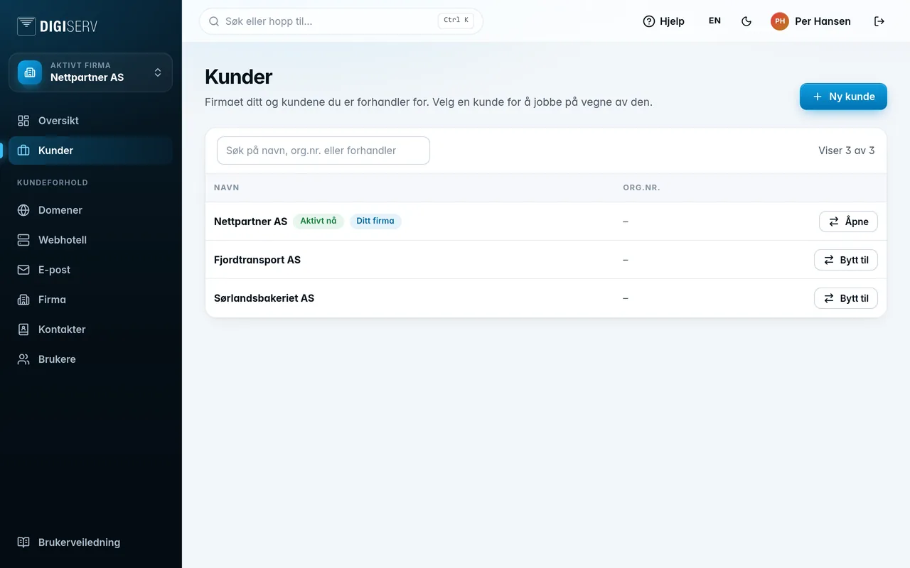
Task: Focus the customer search field 'Søk på navn, org.nr.'
Action: (323, 151)
